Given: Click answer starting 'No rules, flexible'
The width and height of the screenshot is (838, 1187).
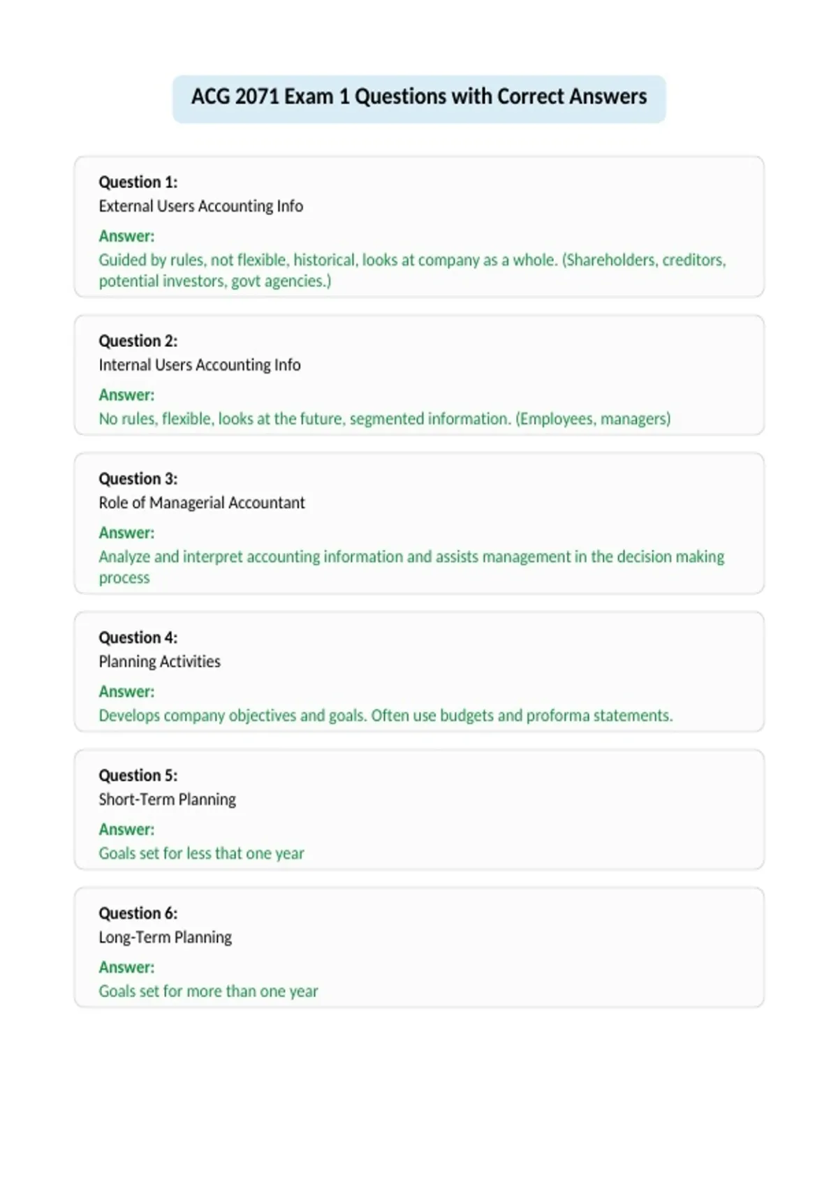Looking at the screenshot, I should coord(385,419).
